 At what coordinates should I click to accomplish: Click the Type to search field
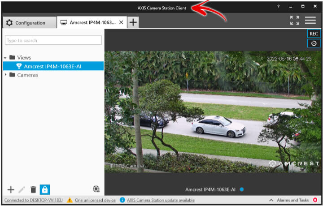(x=53, y=40)
